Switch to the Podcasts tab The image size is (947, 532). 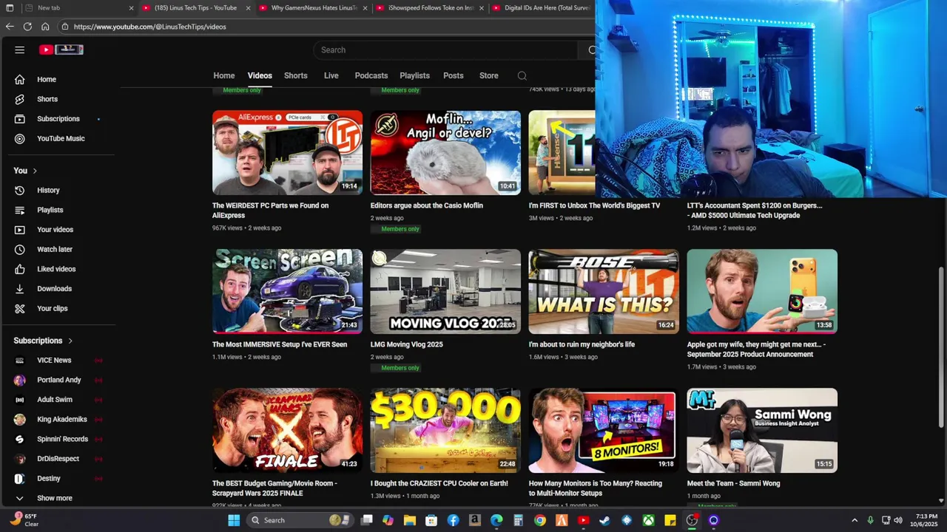[371, 75]
